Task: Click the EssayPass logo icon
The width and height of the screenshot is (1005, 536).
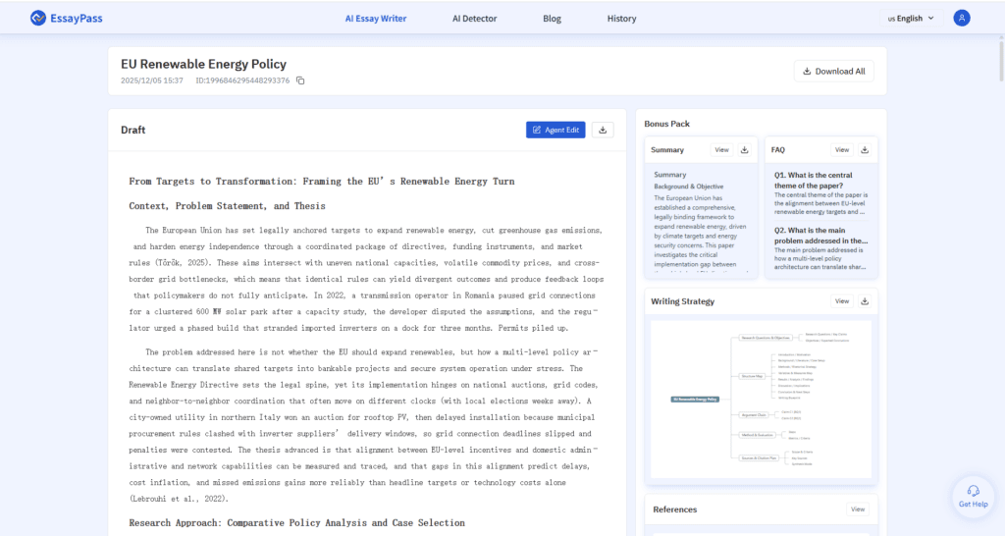Action: tap(38, 18)
